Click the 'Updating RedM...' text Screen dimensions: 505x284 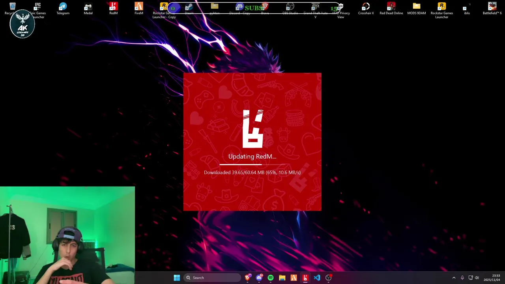252,157
